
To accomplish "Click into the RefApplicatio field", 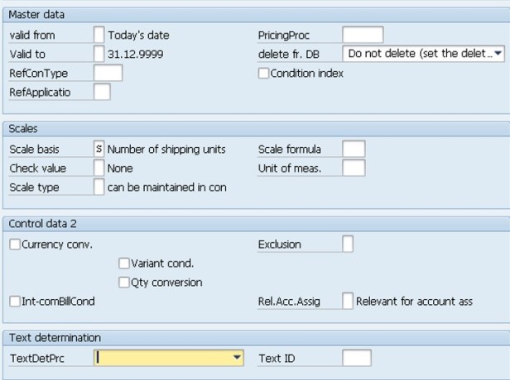I will pos(102,92).
